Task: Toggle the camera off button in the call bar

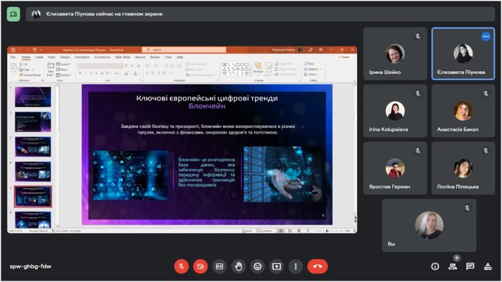Action: click(x=201, y=266)
